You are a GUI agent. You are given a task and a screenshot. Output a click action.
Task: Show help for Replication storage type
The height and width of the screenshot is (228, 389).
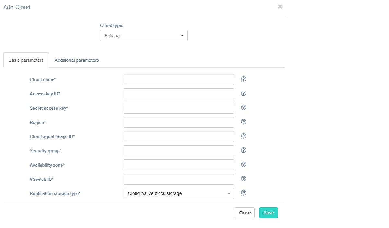(x=244, y=193)
